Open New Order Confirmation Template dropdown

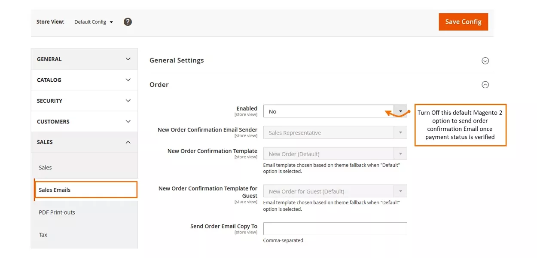pos(335,154)
